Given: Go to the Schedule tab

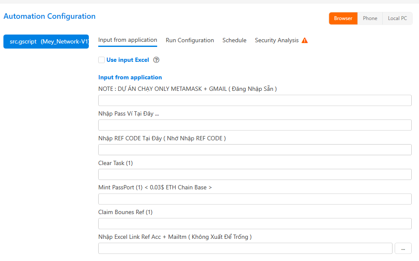Looking at the screenshot, I should [234, 40].
